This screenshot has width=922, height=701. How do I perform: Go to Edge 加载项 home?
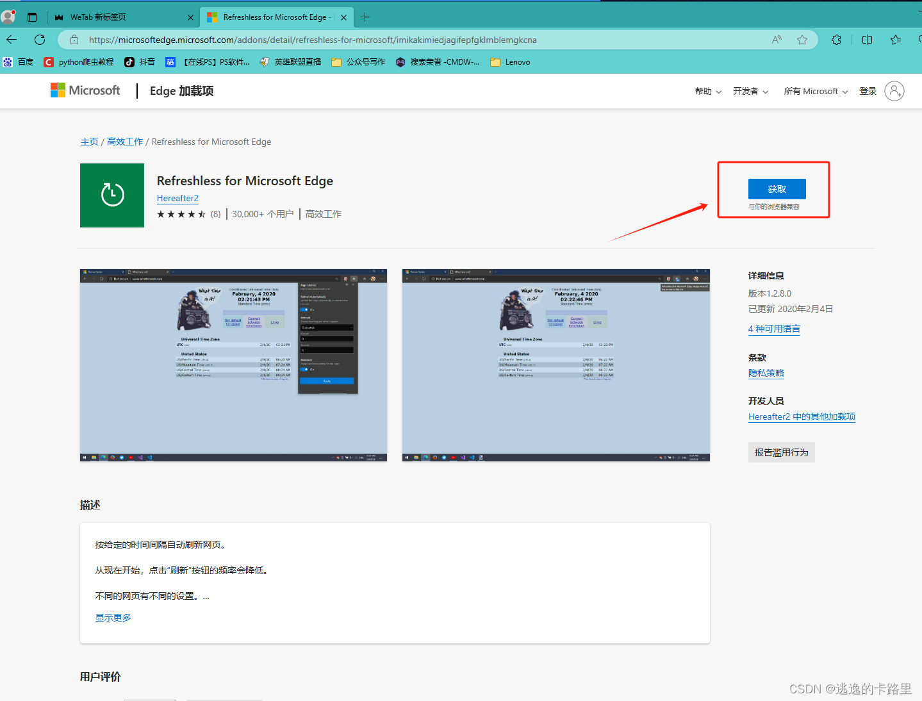tap(182, 91)
